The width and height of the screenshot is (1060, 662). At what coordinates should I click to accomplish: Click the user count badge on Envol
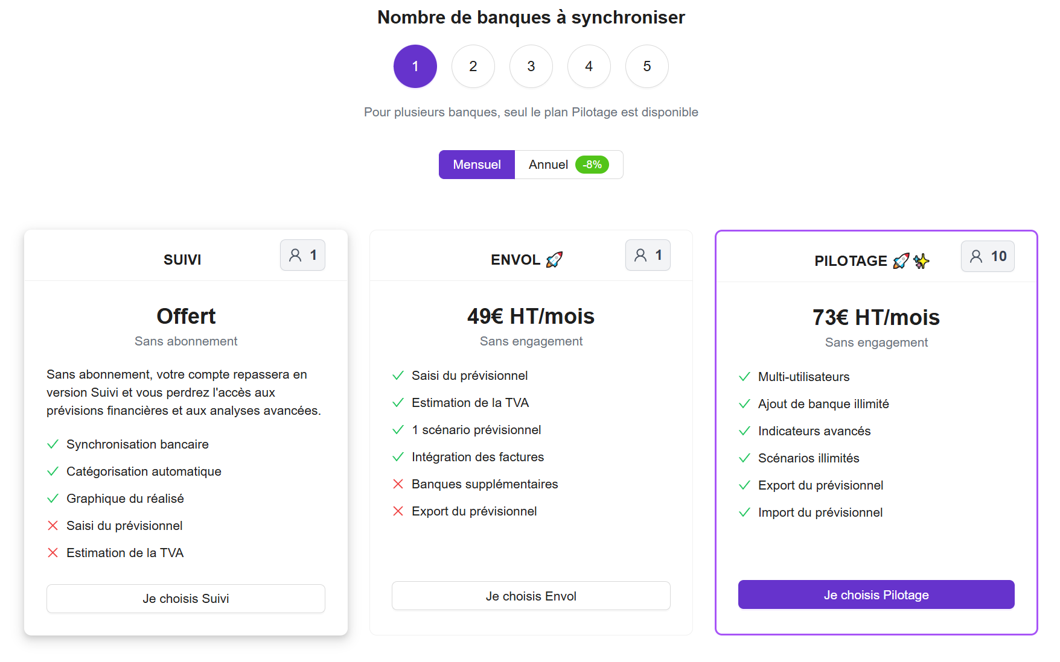tap(648, 255)
